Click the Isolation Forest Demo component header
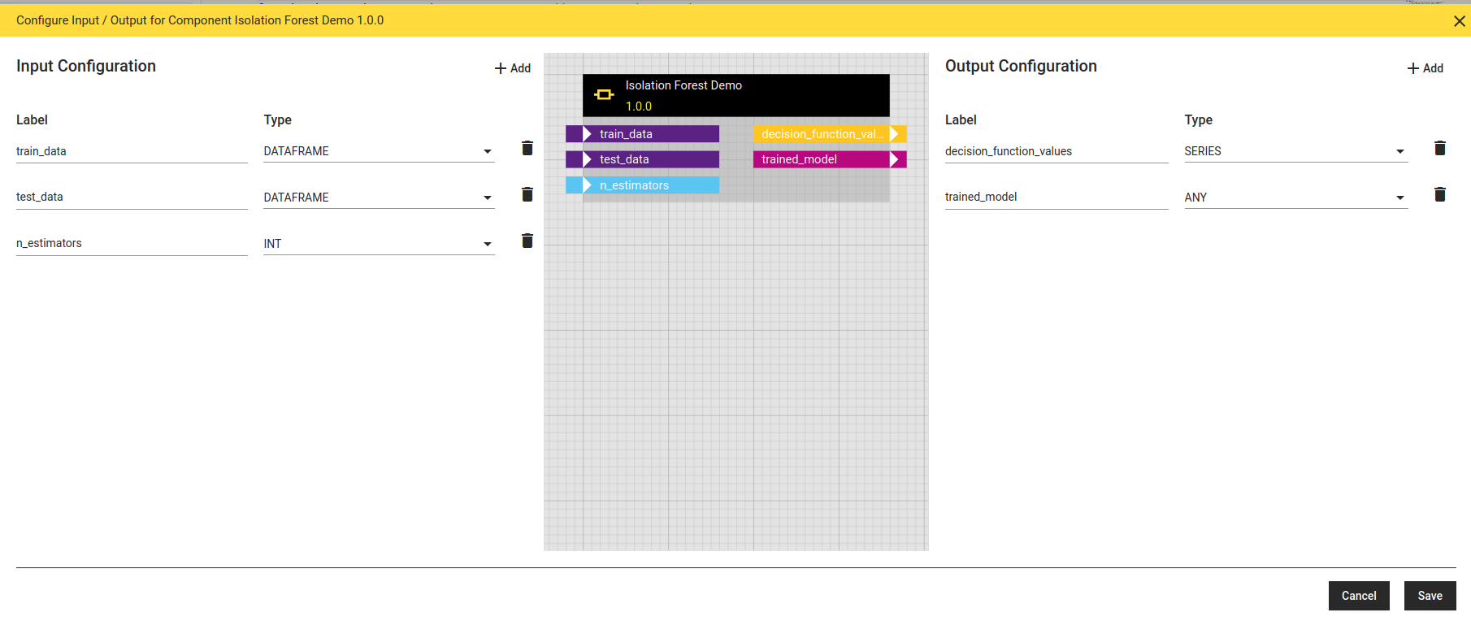The image size is (1471, 621). pyautogui.click(x=736, y=96)
